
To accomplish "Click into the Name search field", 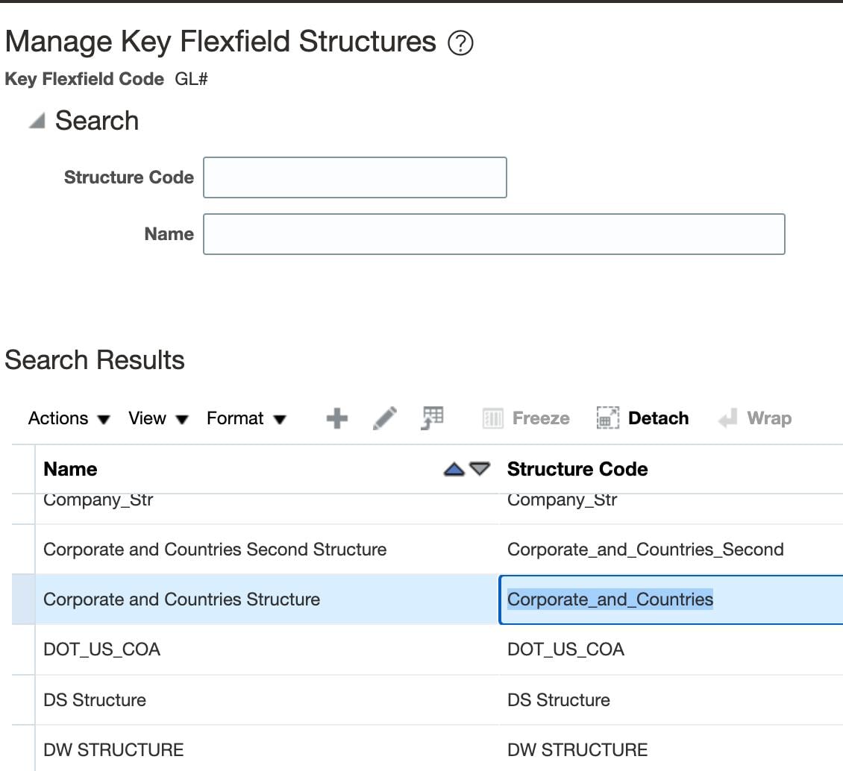I will pyautogui.click(x=493, y=234).
